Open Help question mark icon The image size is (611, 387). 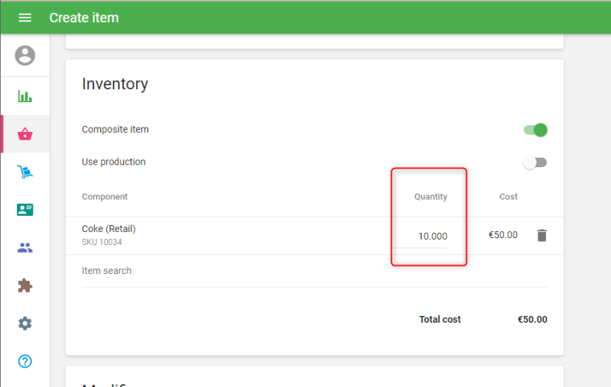point(25,361)
